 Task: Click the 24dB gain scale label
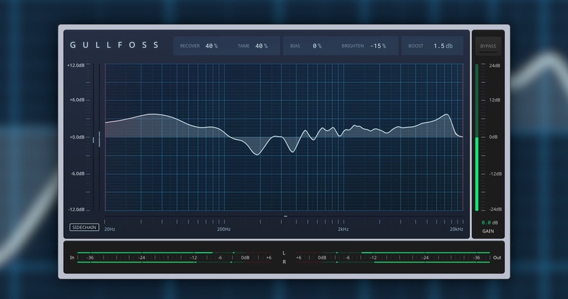tap(495, 66)
